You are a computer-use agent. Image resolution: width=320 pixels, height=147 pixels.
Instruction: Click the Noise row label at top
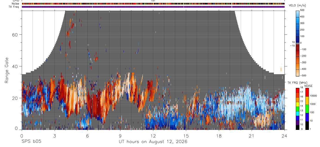15,4
